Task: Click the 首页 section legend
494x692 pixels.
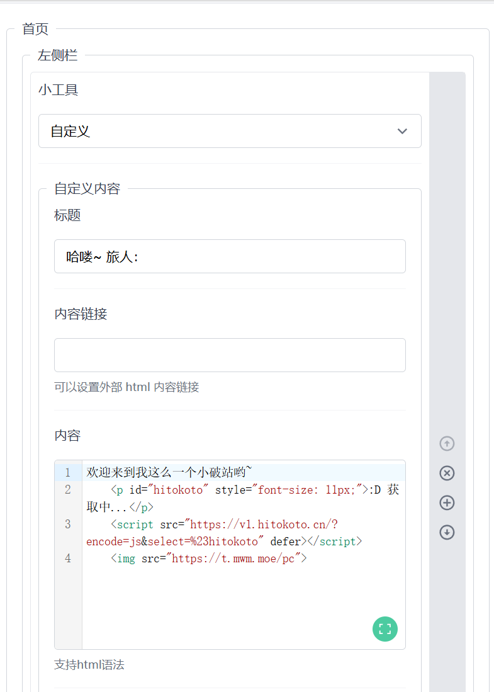Action: click(35, 29)
